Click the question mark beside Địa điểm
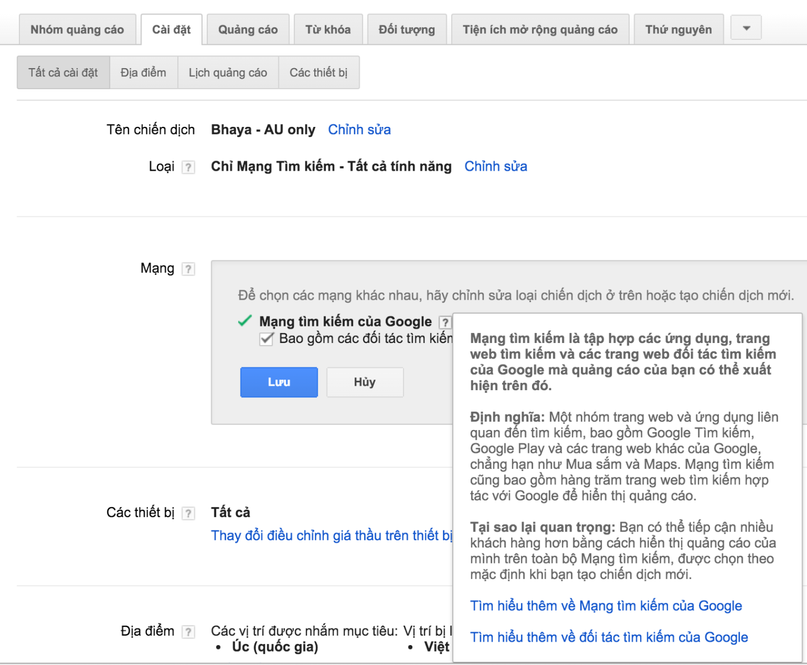This screenshot has height=665, width=807. (x=188, y=631)
